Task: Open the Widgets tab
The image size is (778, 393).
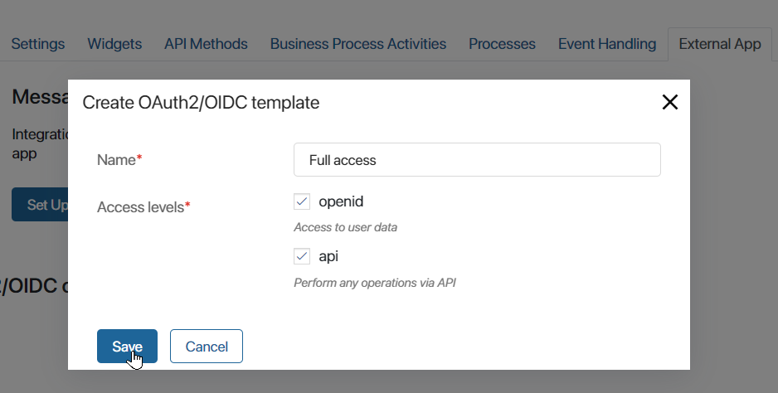Action: point(114,44)
